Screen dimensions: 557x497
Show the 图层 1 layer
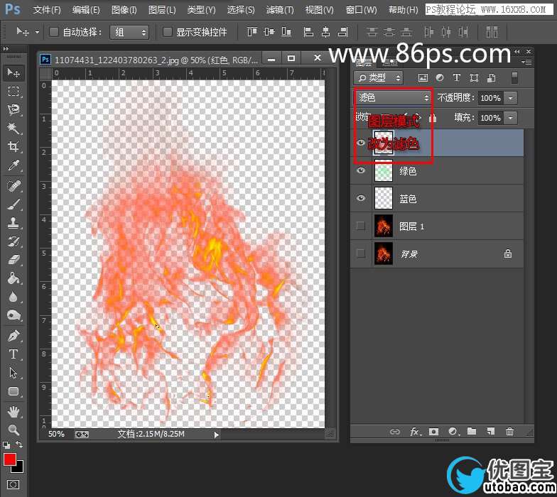coord(361,226)
